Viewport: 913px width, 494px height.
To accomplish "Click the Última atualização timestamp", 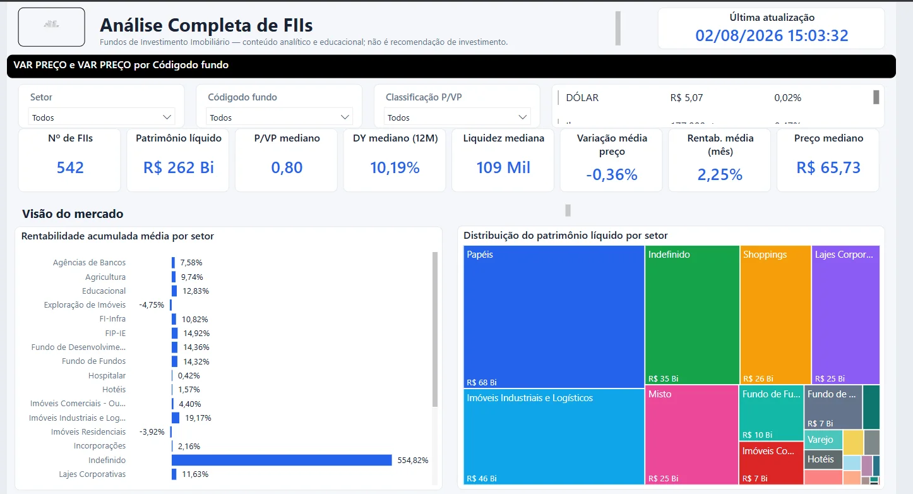I will coord(772,35).
